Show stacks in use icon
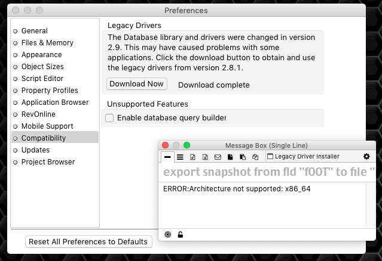 pyautogui.click(x=255, y=157)
